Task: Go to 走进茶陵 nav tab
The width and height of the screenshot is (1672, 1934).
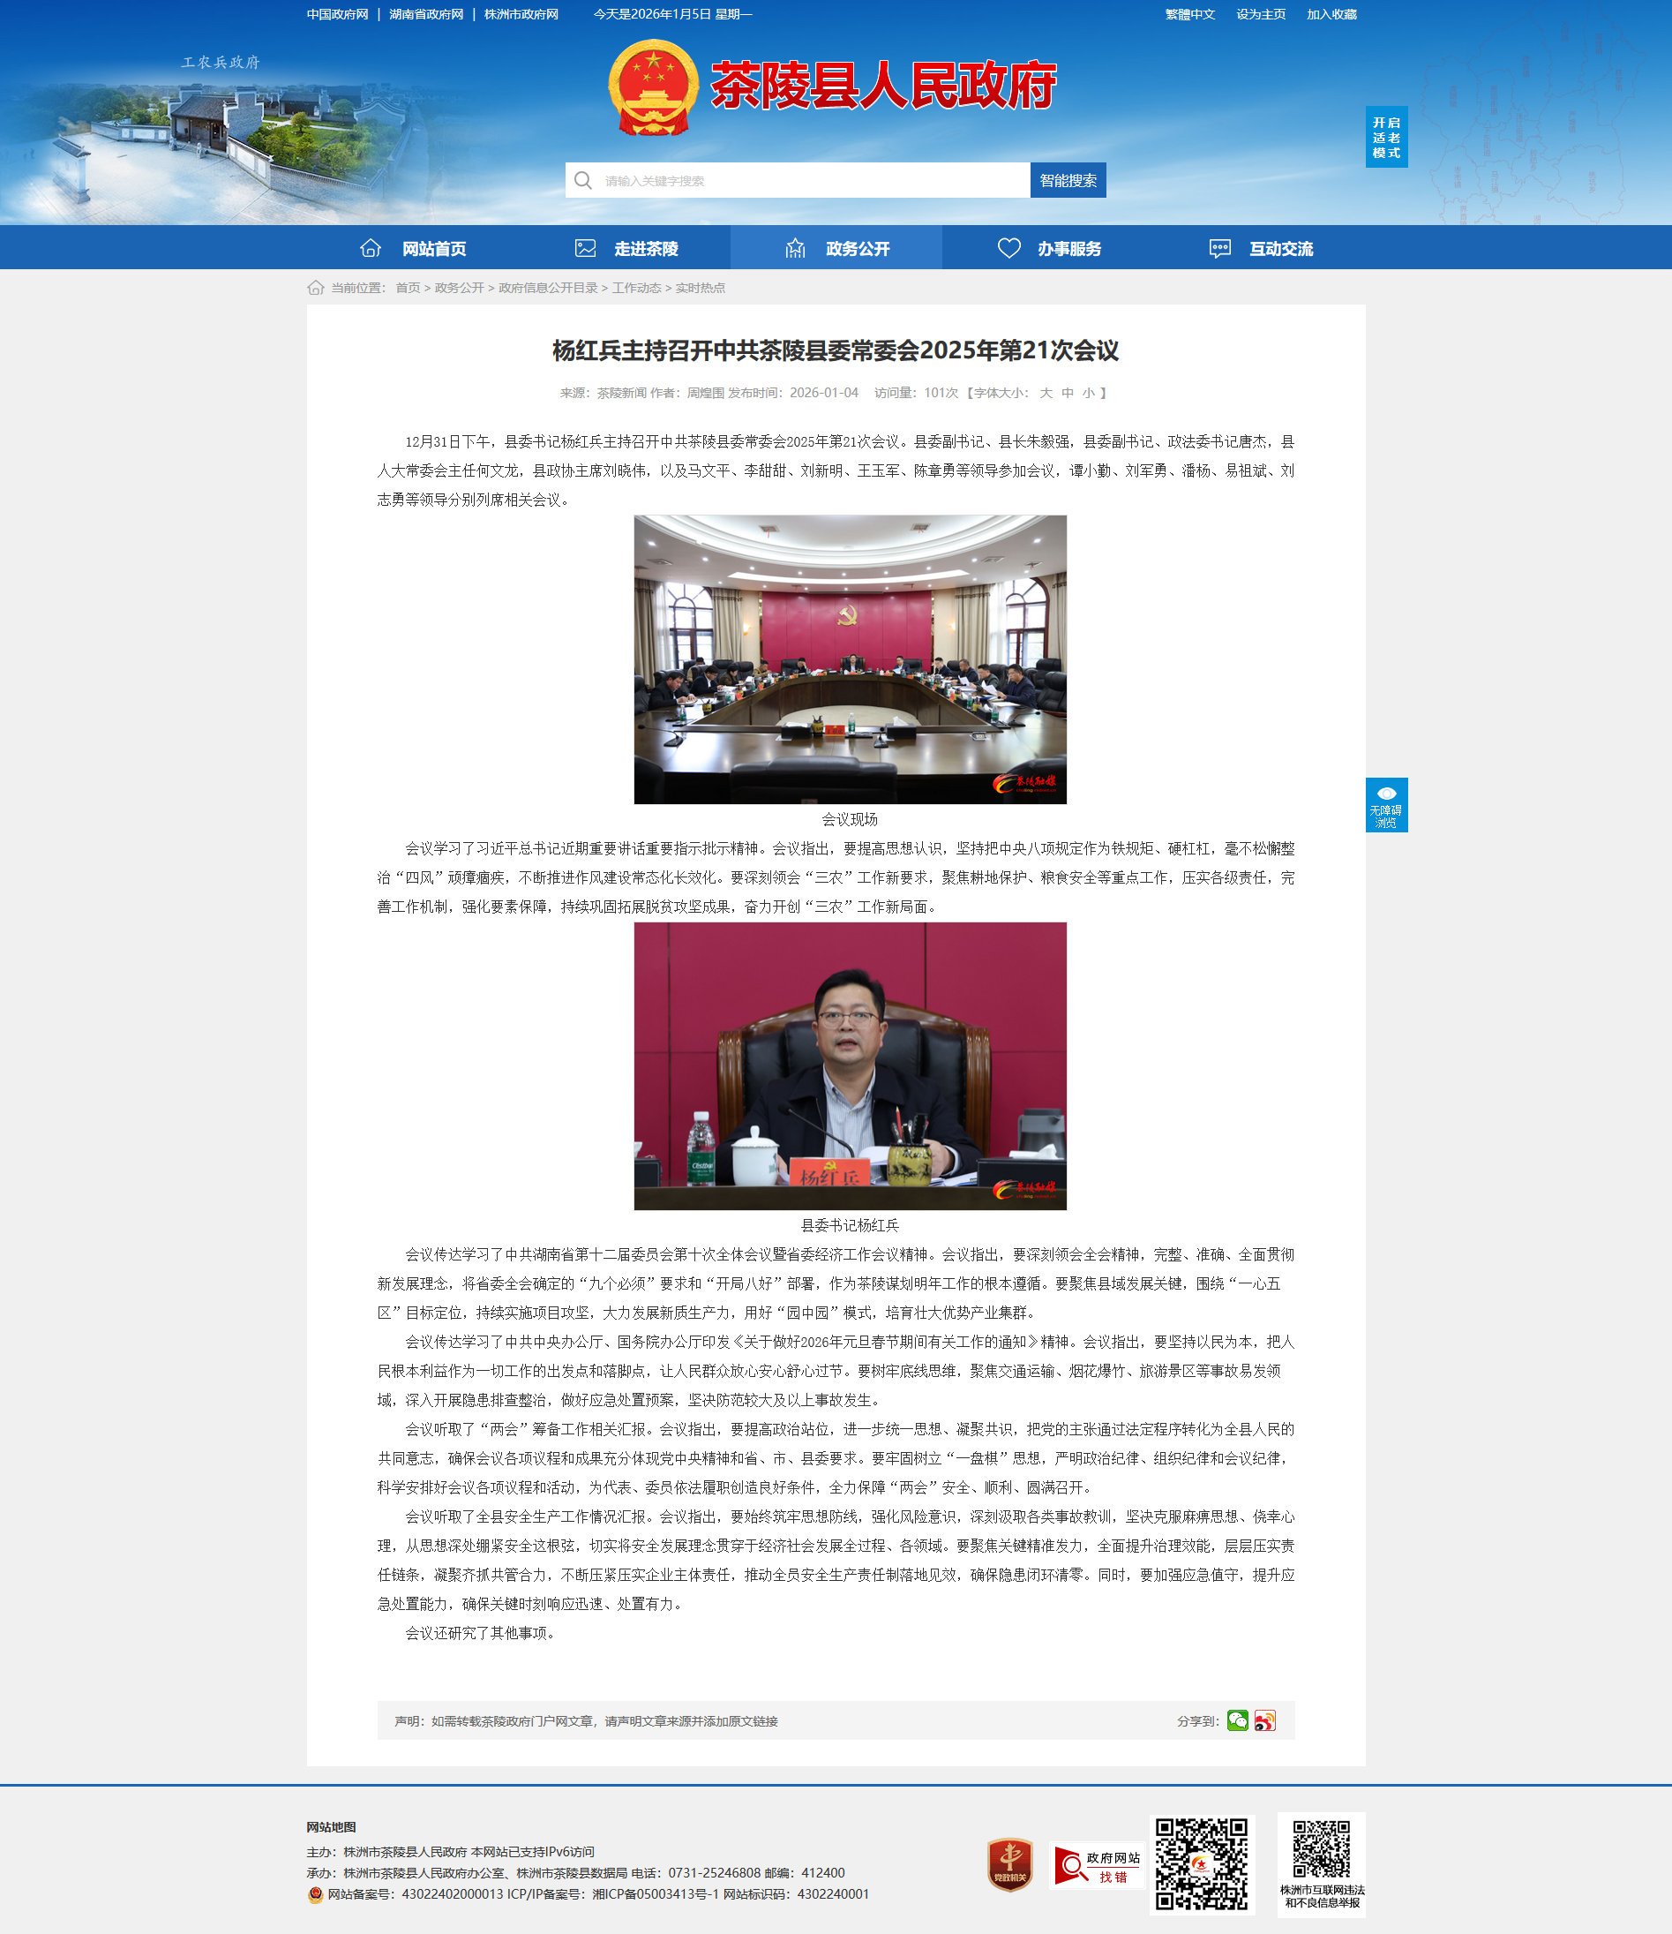Action: point(626,248)
